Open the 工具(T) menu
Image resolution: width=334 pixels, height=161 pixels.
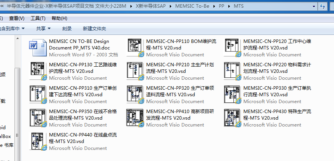[38, 18]
